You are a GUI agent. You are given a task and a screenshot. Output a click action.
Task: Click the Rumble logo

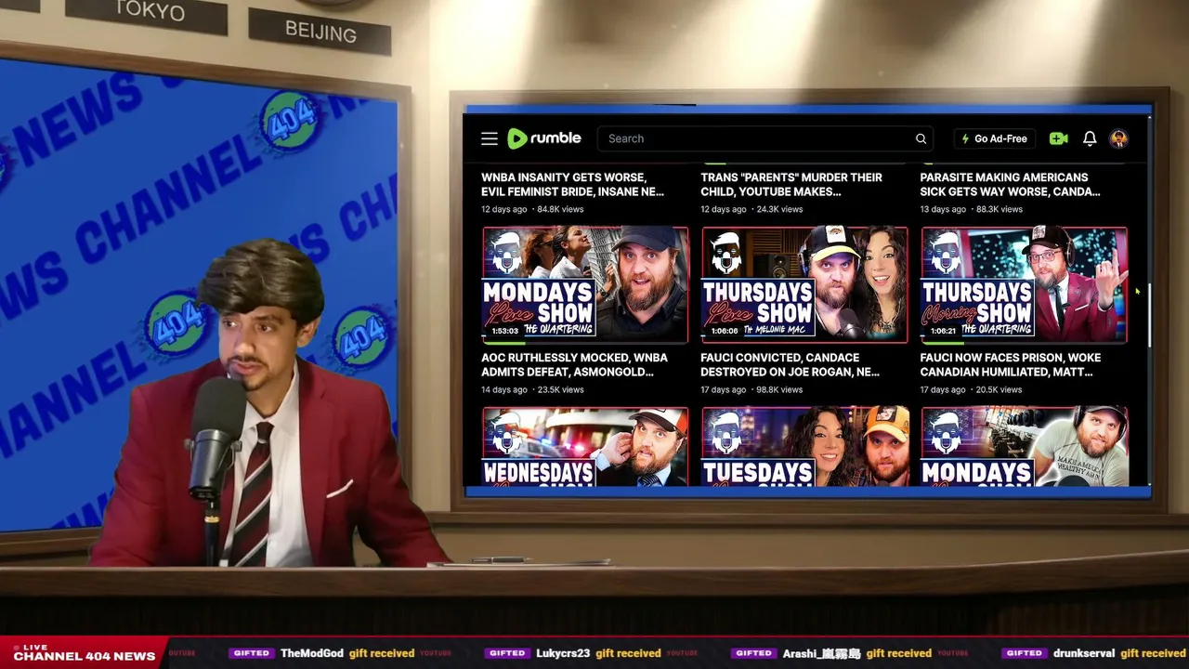[x=544, y=138]
